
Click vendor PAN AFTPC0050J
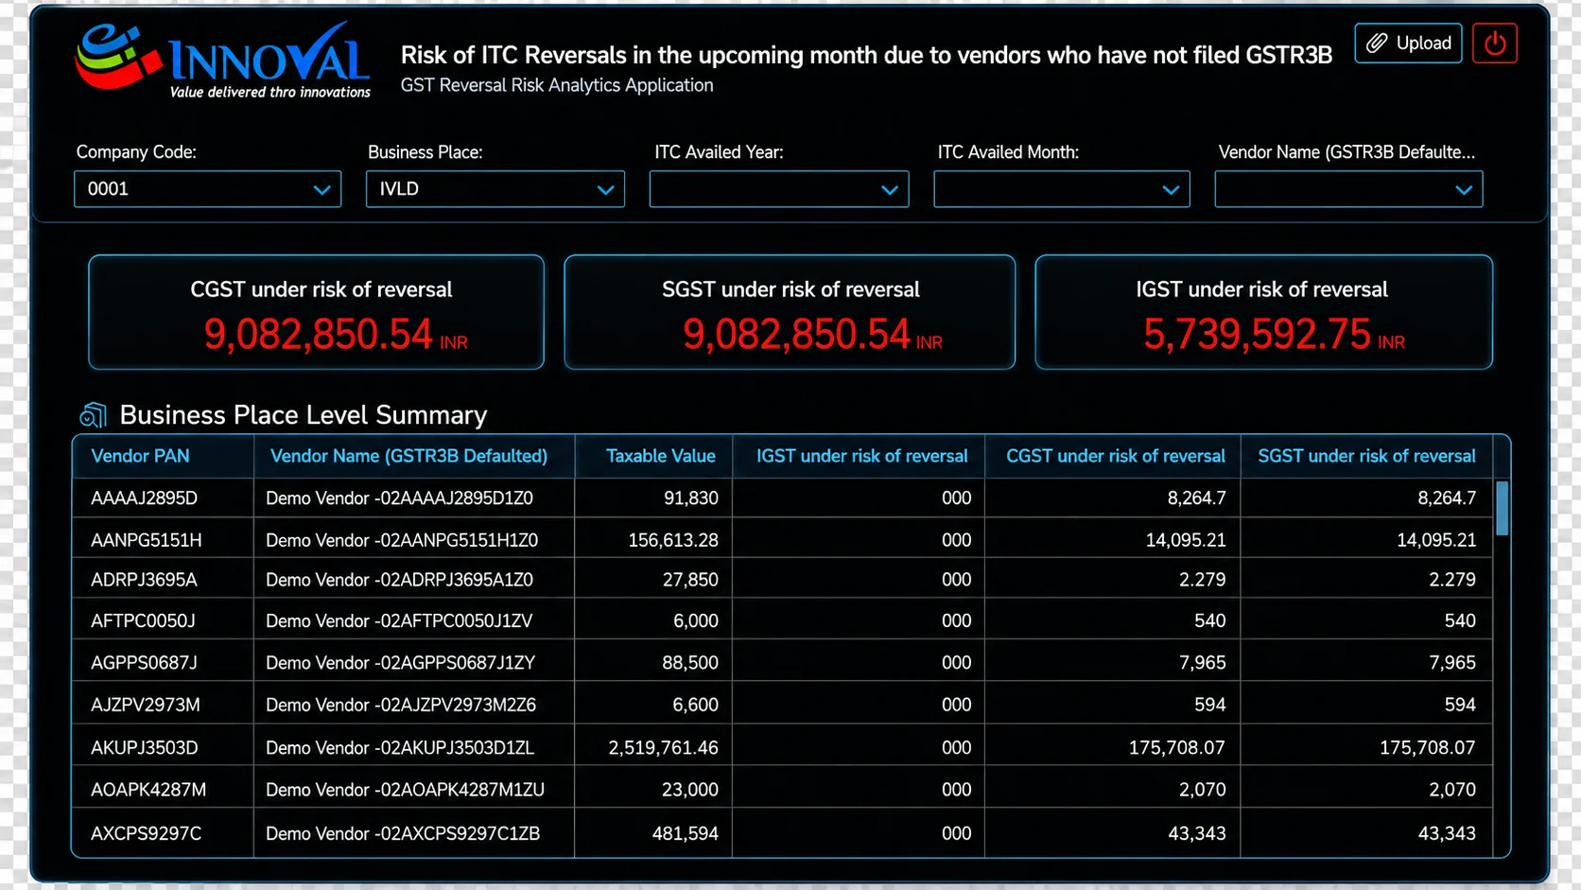point(143,621)
